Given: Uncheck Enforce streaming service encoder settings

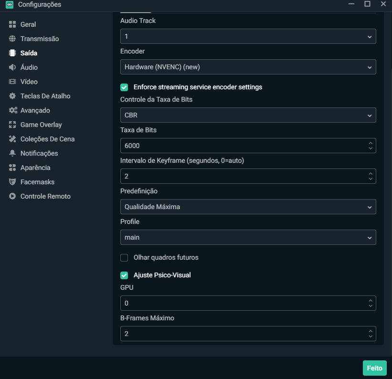Looking at the screenshot, I should coord(124,87).
